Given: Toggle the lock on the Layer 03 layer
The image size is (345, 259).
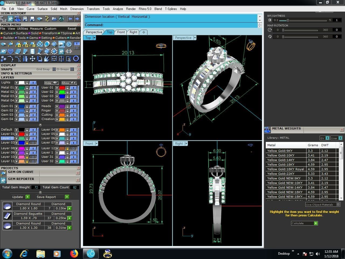Looking at the screenshot, I should click(x=27, y=142).
